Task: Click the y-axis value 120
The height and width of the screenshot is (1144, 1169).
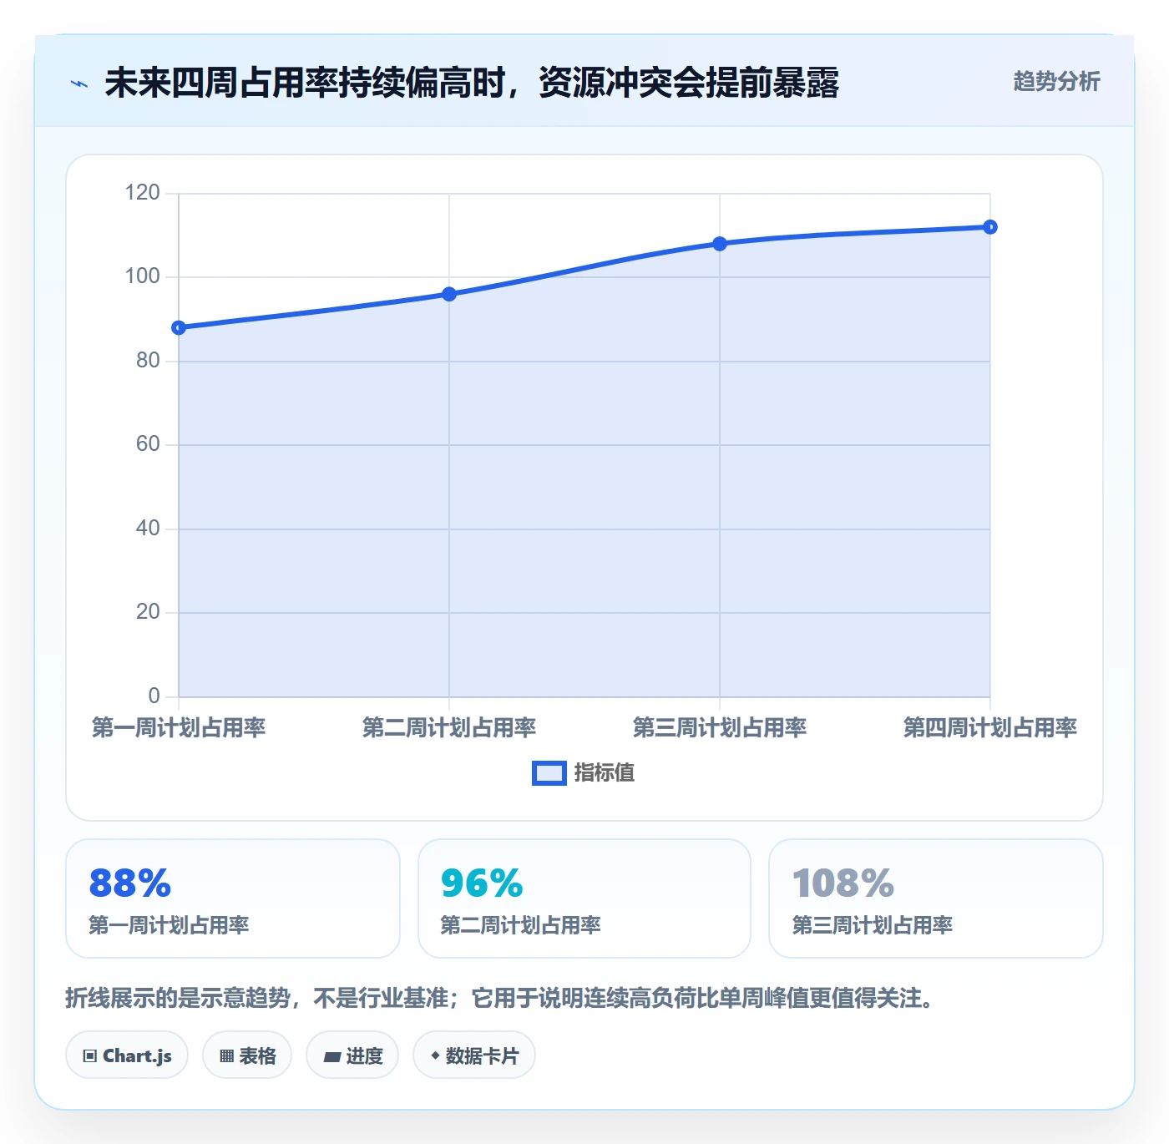Action: coord(142,192)
